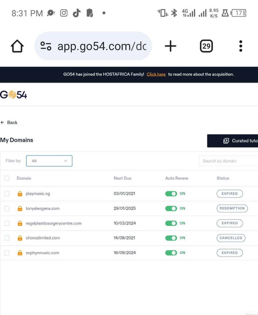The image size is (258, 315).
Task: Tap TikTok notification icon in status bar
Action: click(x=76, y=13)
